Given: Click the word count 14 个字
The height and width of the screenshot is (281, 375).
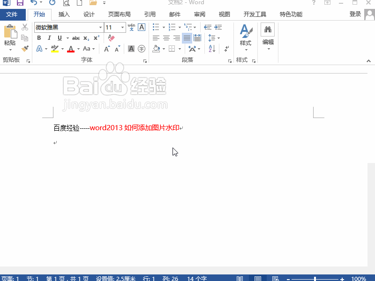Looking at the screenshot, I should coord(197,279).
